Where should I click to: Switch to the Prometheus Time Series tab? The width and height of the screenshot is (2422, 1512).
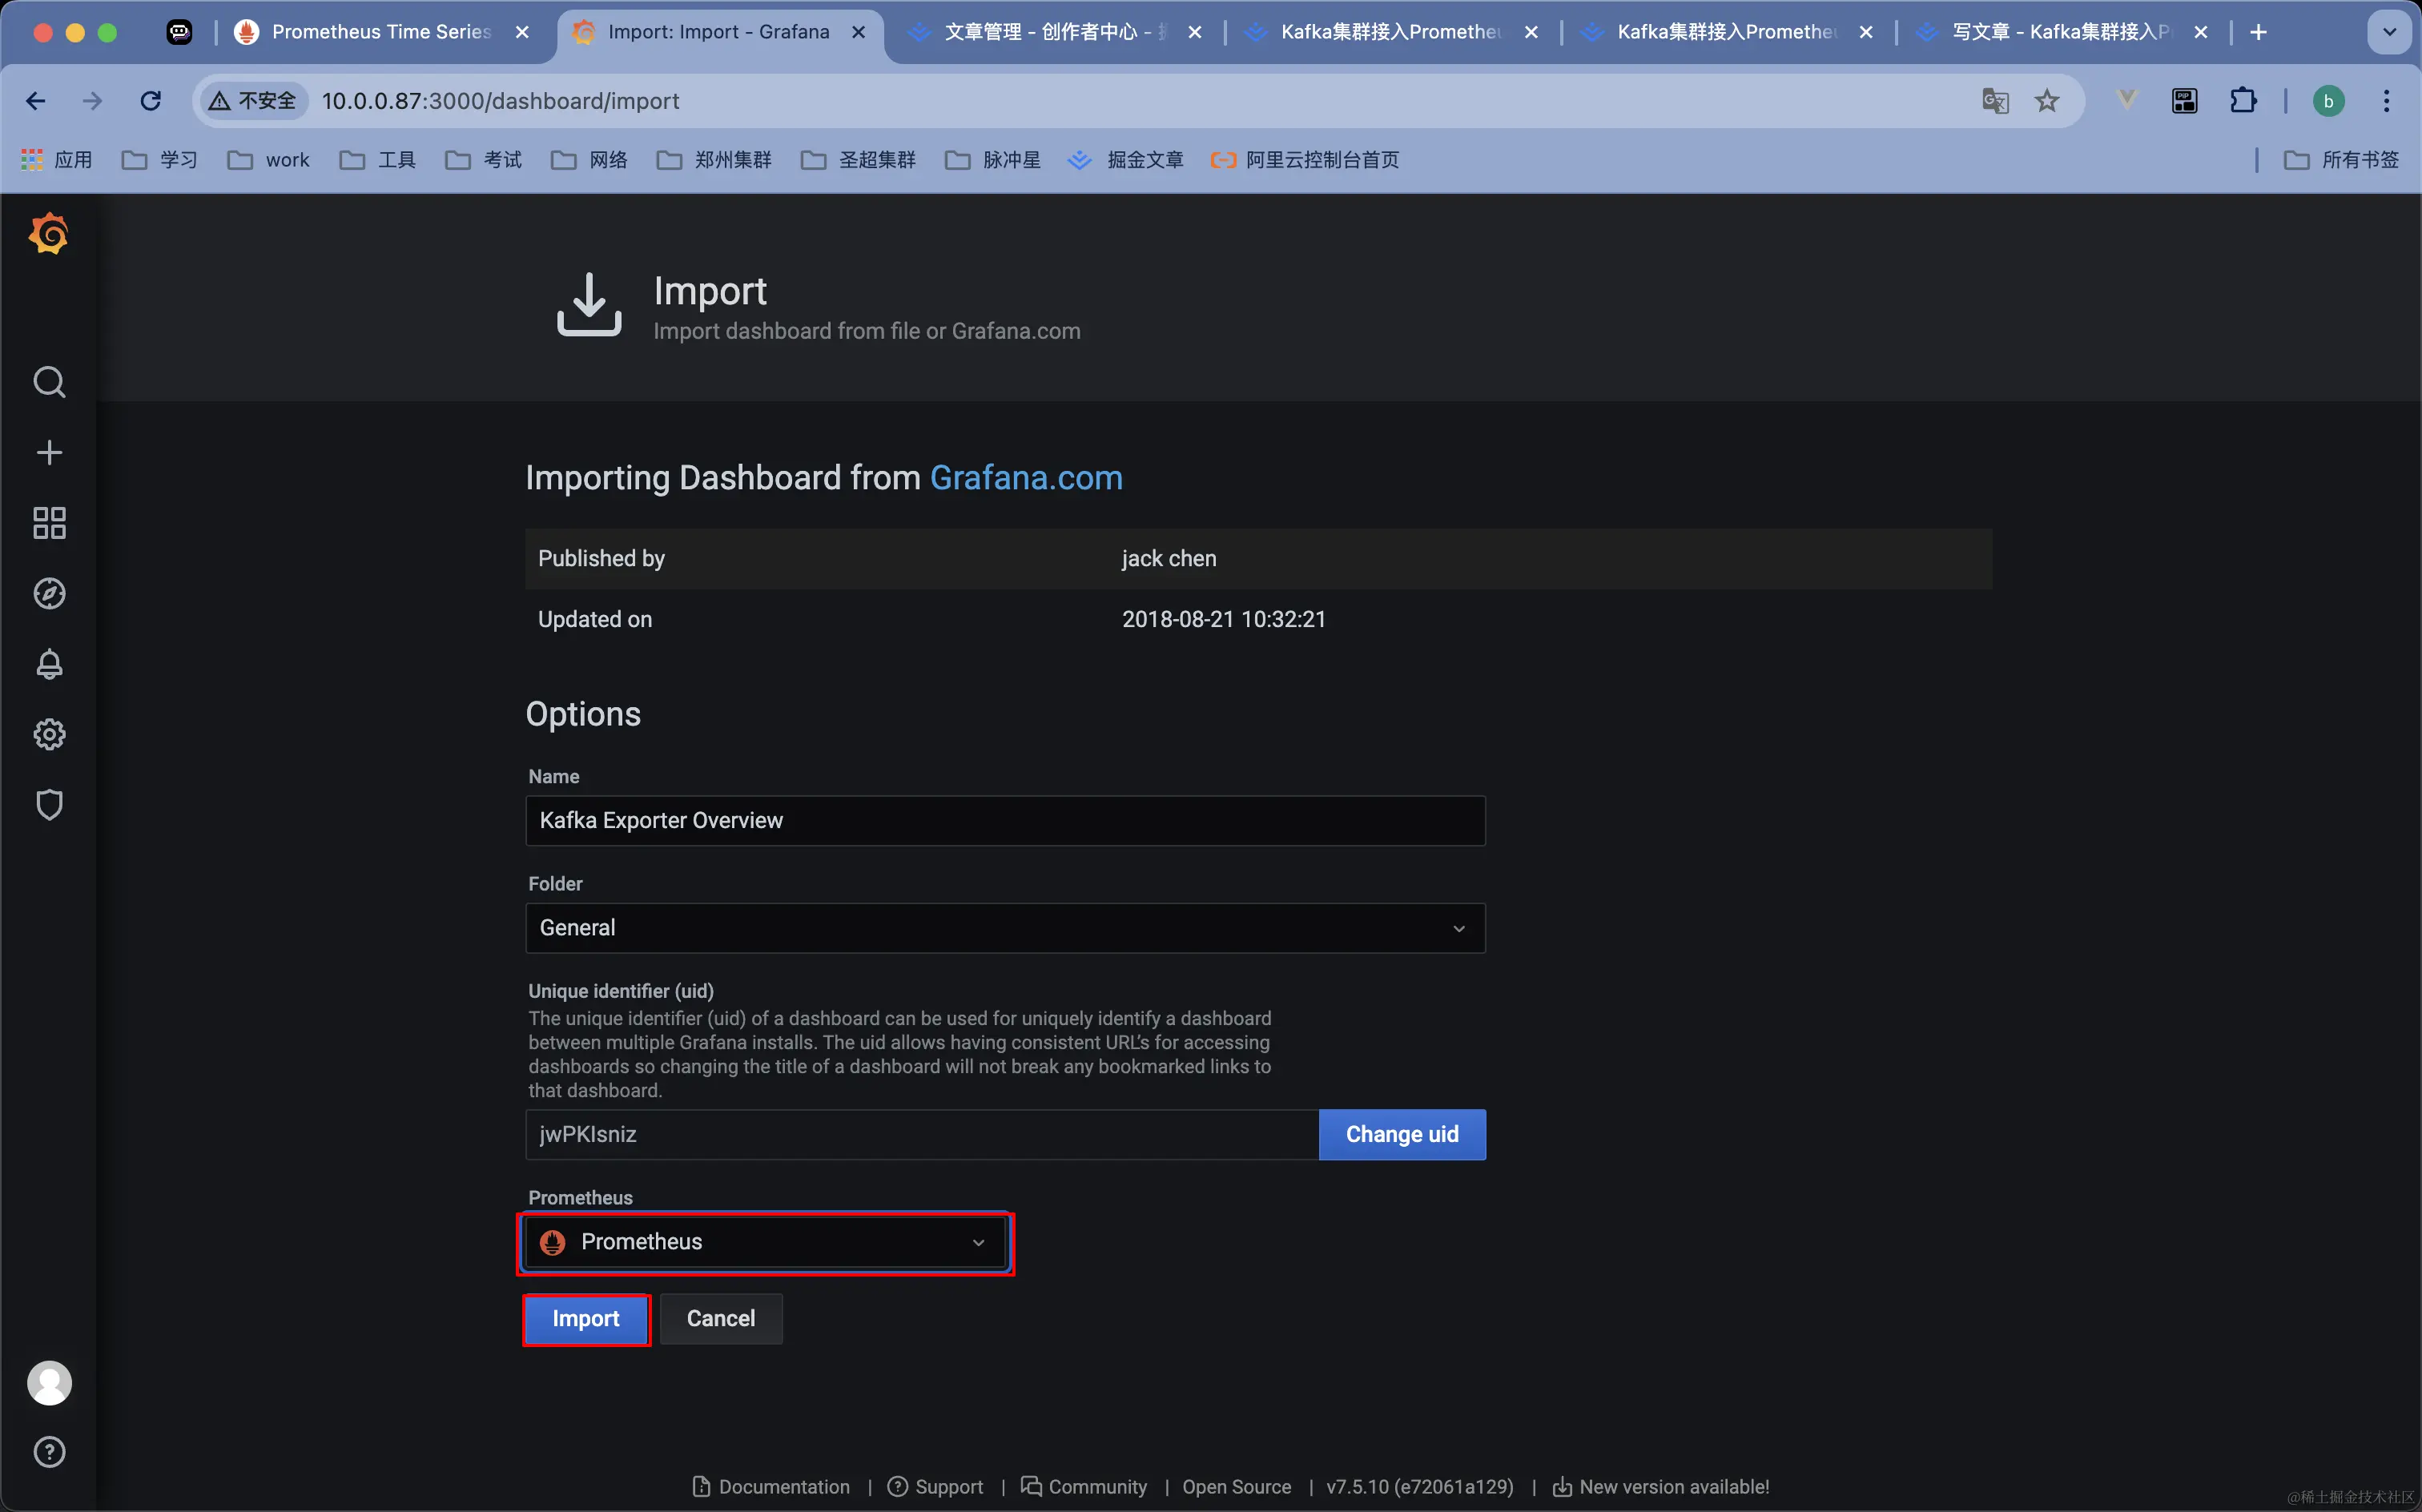pos(380,32)
